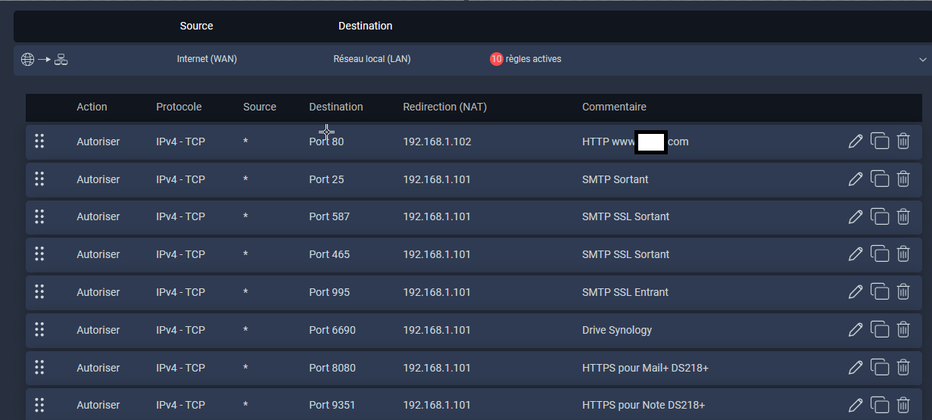The image size is (932, 420).
Task: Duplicate the Port 25 SMTP Sortant rule
Action: (879, 179)
